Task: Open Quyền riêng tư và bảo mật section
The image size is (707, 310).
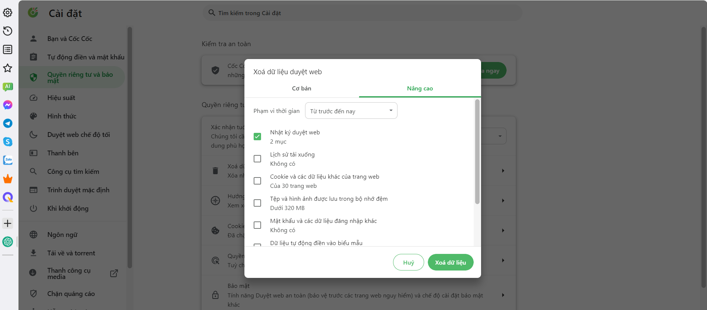Action: pyautogui.click(x=72, y=77)
